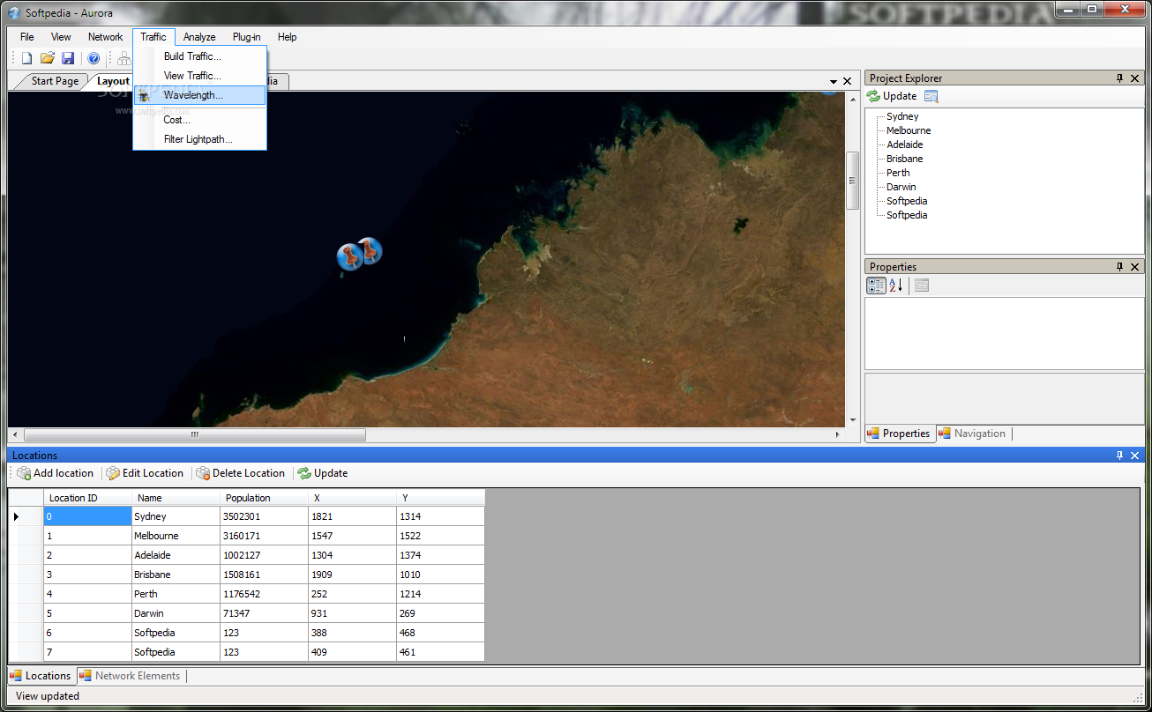This screenshot has width=1152, height=712.
Task: Click the Open folder toolbar icon
Action: click(48, 58)
